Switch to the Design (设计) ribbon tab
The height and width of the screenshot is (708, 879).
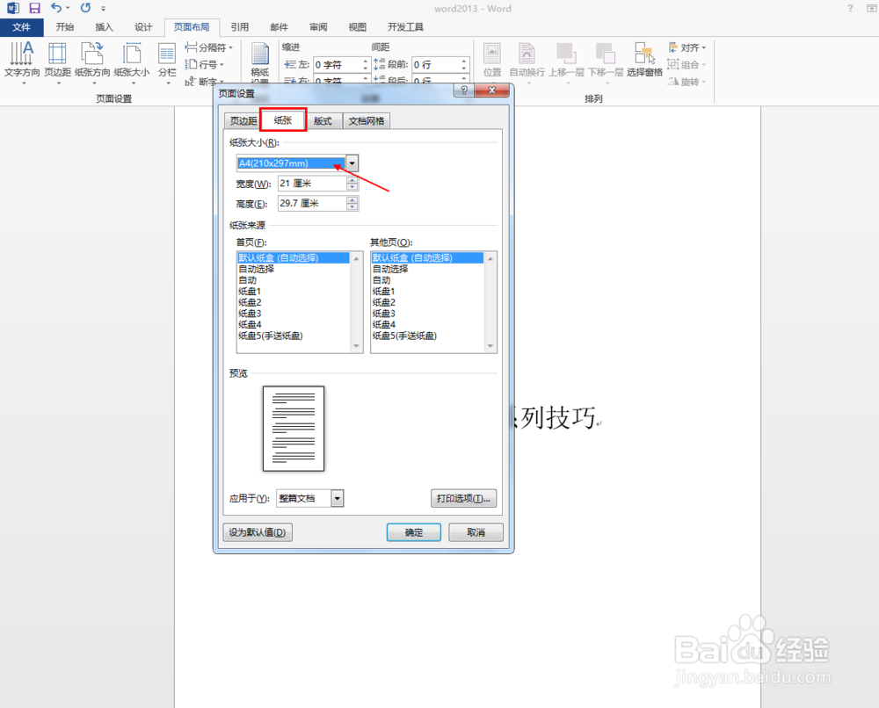point(143,27)
